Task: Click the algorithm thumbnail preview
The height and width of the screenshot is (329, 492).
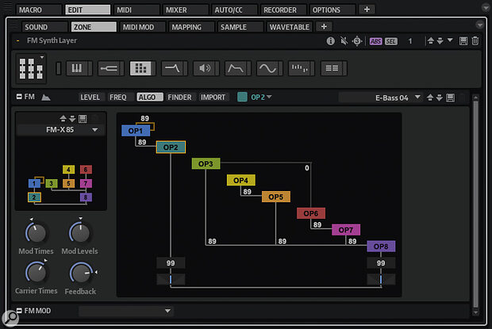Action: coord(60,184)
